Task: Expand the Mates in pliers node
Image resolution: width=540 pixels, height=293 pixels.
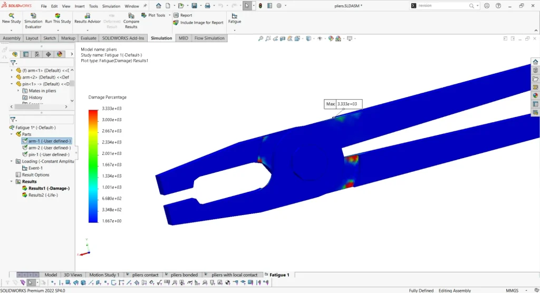Action: (18, 91)
